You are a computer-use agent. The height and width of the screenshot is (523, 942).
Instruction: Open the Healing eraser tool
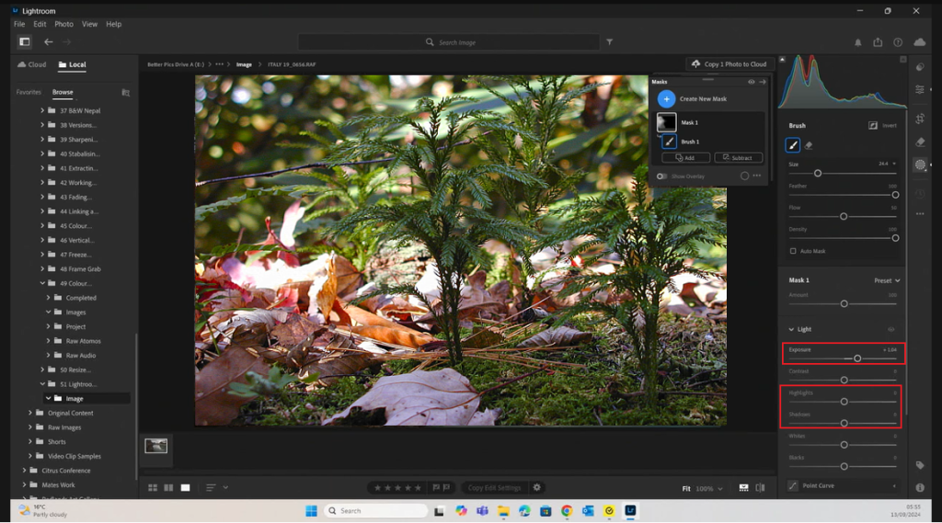[920, 142]
